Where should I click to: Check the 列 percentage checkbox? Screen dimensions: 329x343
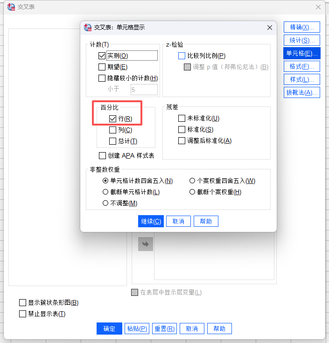point(112,130)
